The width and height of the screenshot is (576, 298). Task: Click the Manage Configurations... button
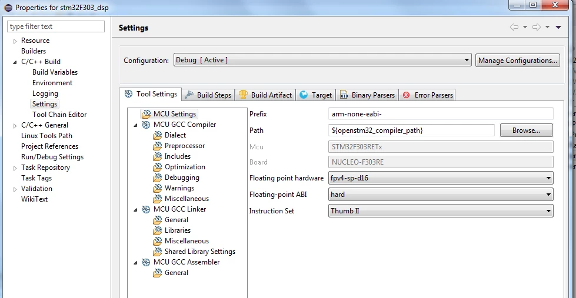pyautogui.click(x=518, y=60)
